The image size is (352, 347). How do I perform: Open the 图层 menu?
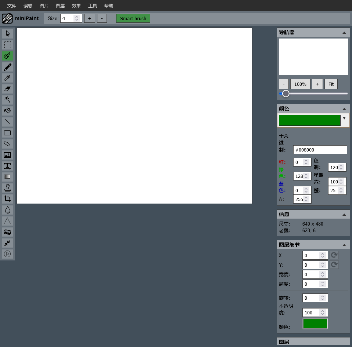pyautogui.click(x=60, y=6)
